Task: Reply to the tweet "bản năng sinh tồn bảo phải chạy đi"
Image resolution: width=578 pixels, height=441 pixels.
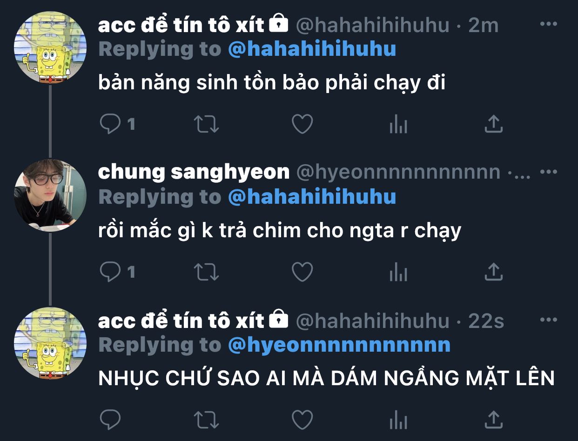Action: pos(111,124)
